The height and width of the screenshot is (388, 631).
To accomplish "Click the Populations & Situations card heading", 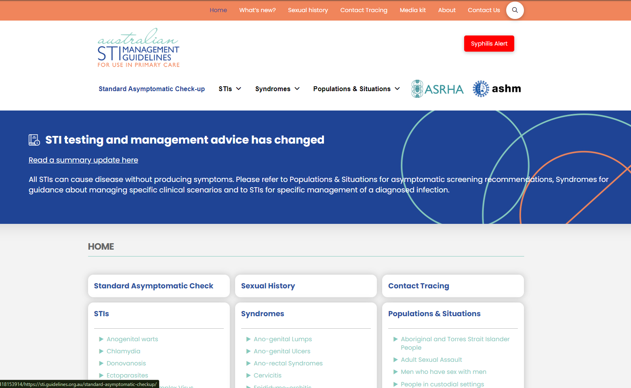I will pyautogui.click(x=434, y=314).
